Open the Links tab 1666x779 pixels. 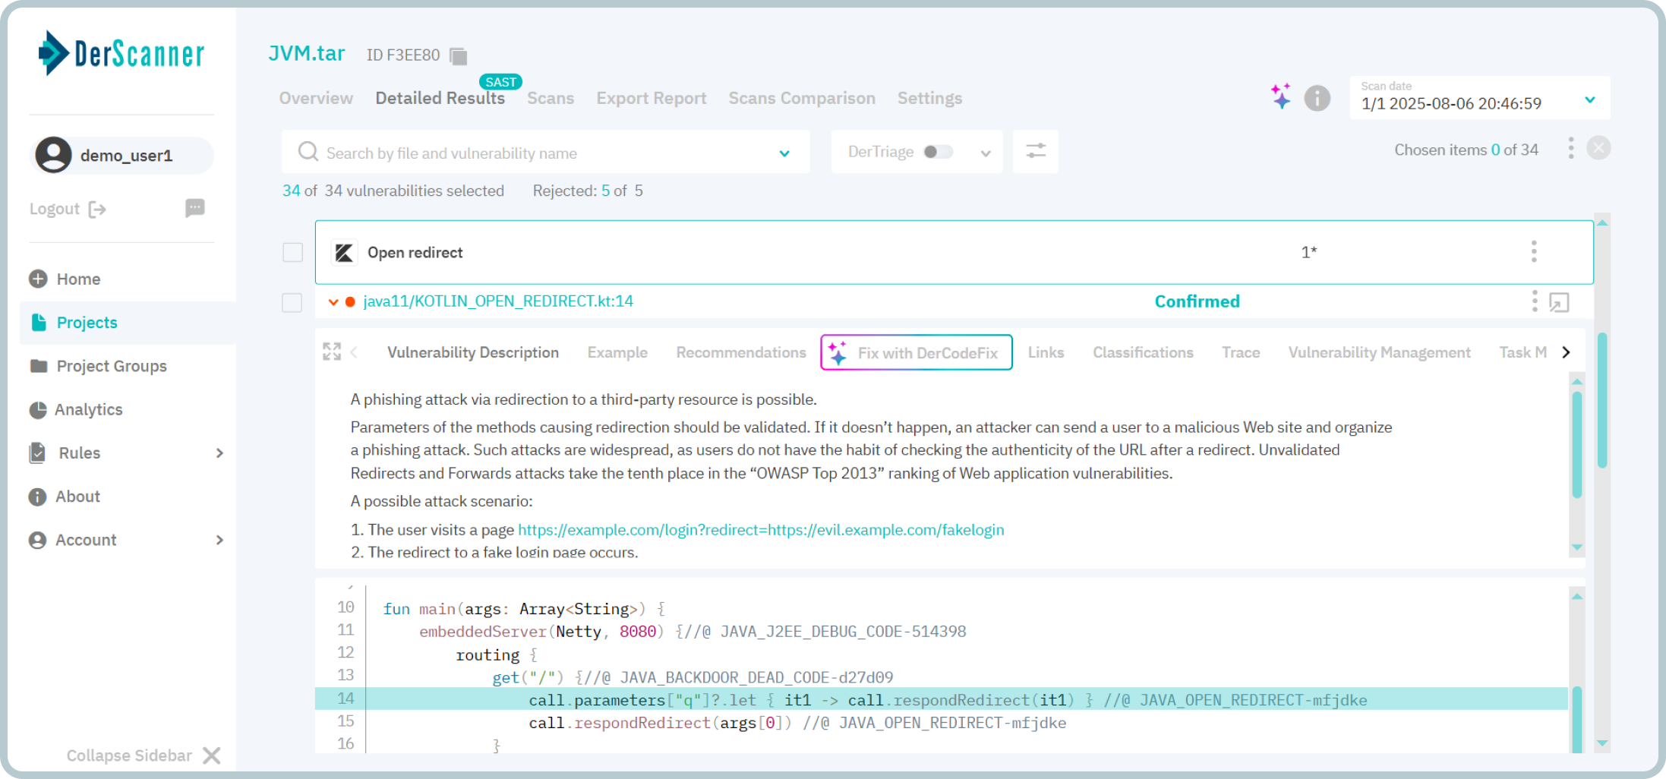click(1046, 352)
